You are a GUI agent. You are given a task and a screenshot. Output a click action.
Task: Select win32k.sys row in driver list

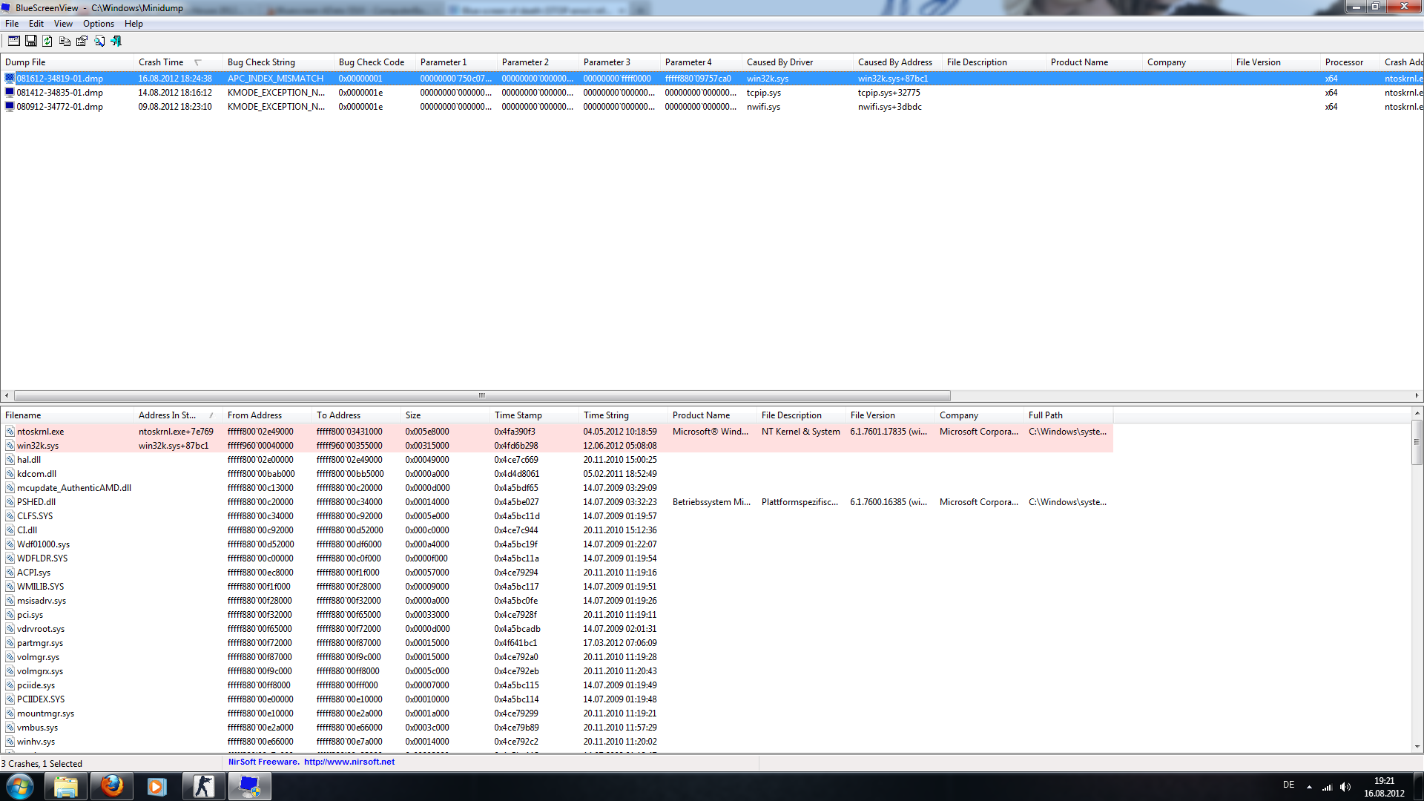[x=38, y=446]
